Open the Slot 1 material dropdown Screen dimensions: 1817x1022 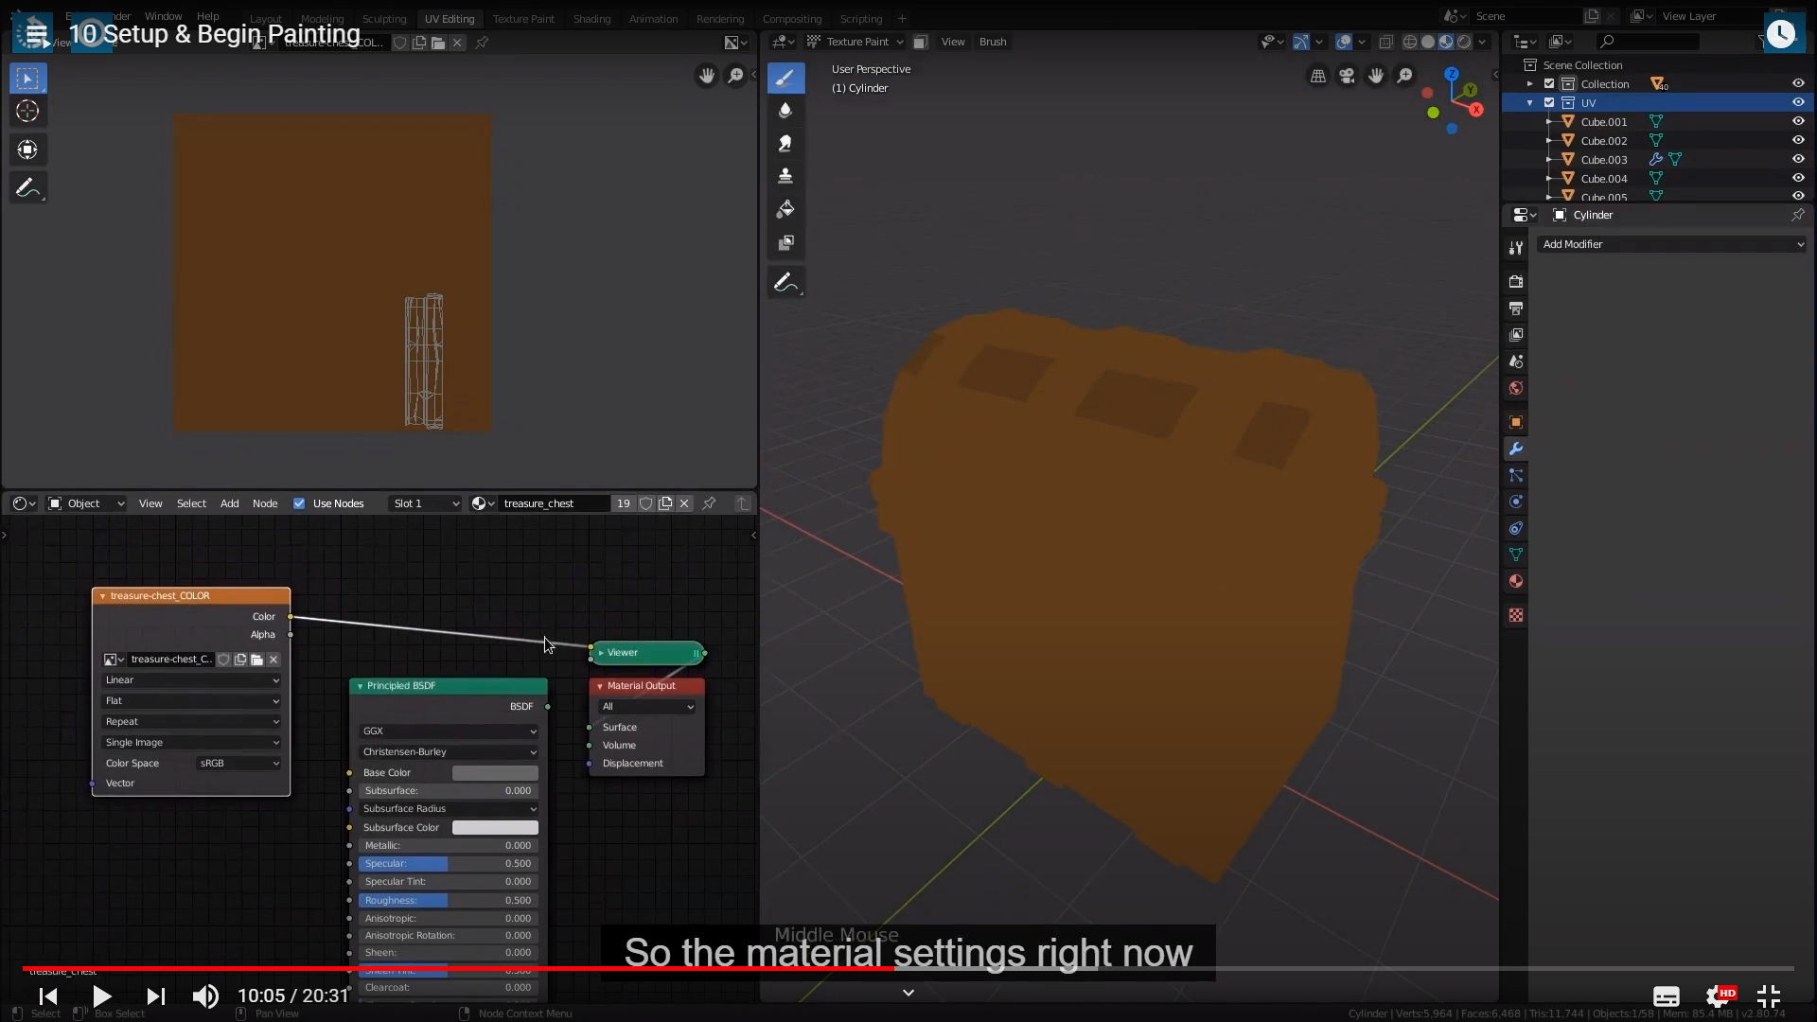[426, 503]
